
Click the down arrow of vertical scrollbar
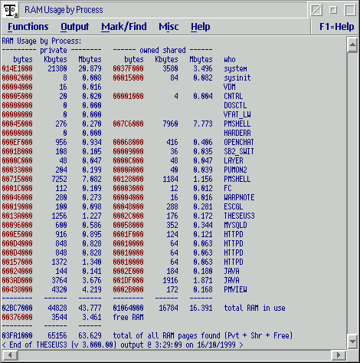pyautogui.click(x=352, y=341)
